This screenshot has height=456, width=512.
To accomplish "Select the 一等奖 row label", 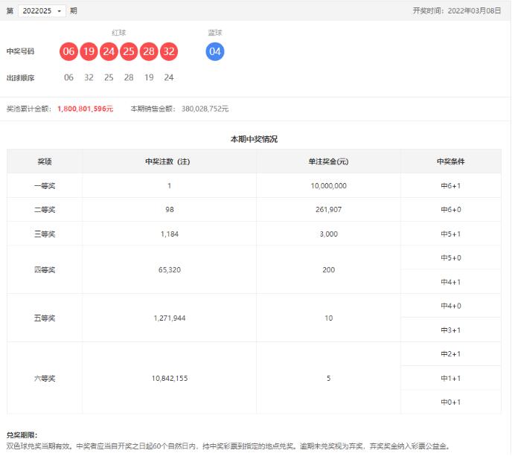I will pyautogui.click(x=45, y=186).
